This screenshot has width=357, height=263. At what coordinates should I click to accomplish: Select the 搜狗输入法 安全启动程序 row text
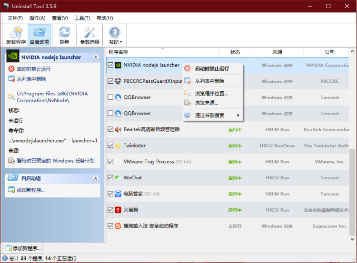(x=151, y=226)
